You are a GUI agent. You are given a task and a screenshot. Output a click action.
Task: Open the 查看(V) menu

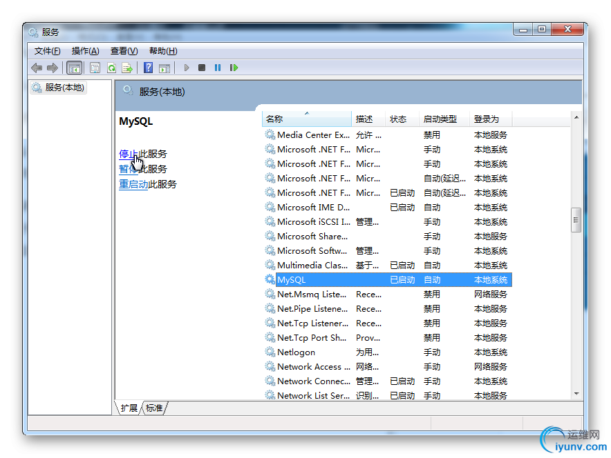pos(124,51)
